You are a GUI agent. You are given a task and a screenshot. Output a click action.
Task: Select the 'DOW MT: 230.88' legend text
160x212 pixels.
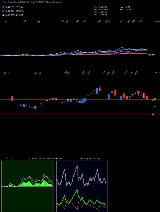[14, 11]
